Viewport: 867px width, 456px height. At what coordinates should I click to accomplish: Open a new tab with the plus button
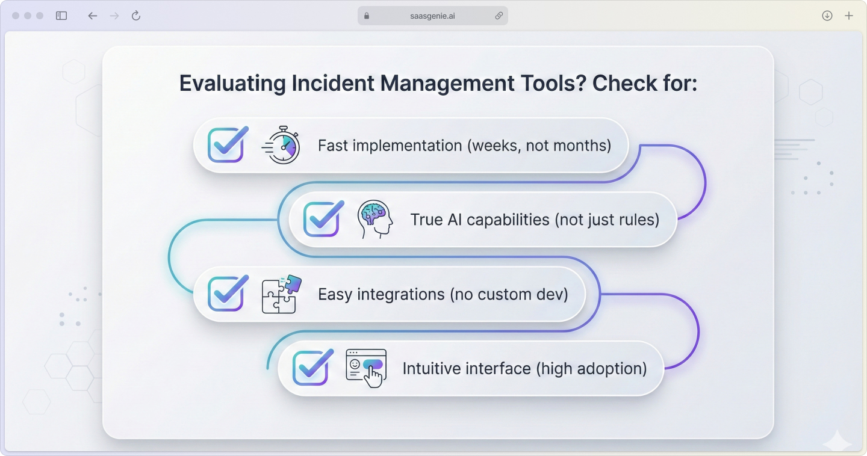point(849,15)
